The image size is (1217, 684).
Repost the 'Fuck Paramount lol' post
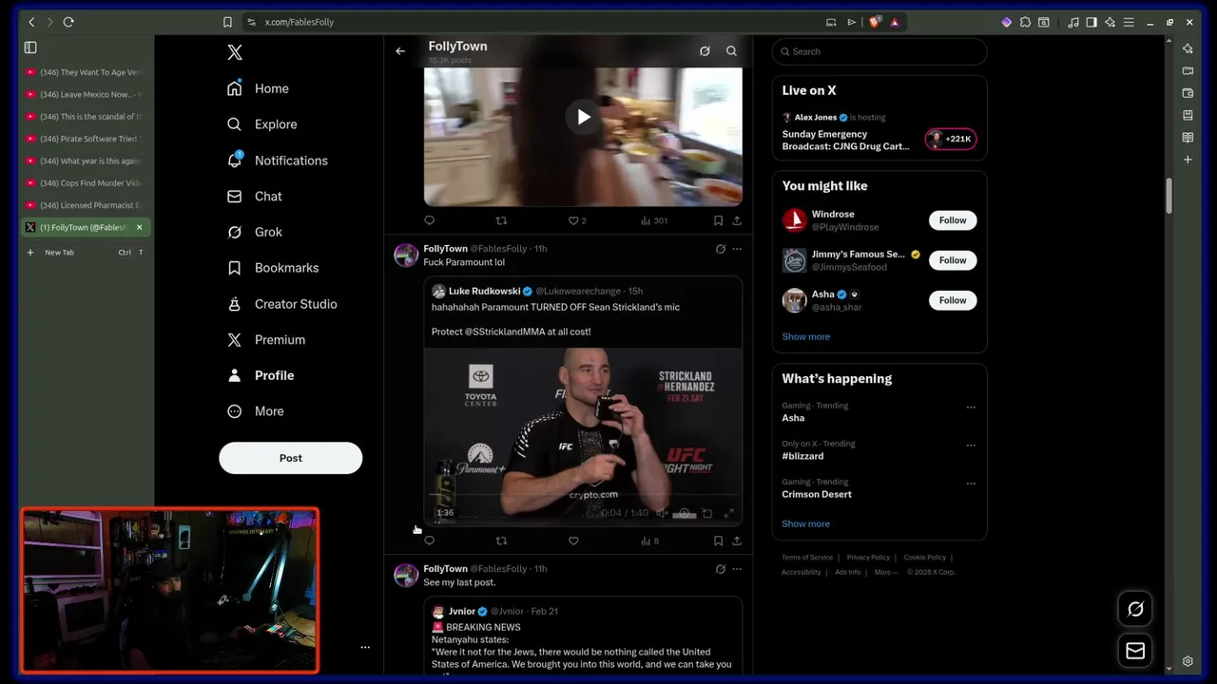point(501,541)
